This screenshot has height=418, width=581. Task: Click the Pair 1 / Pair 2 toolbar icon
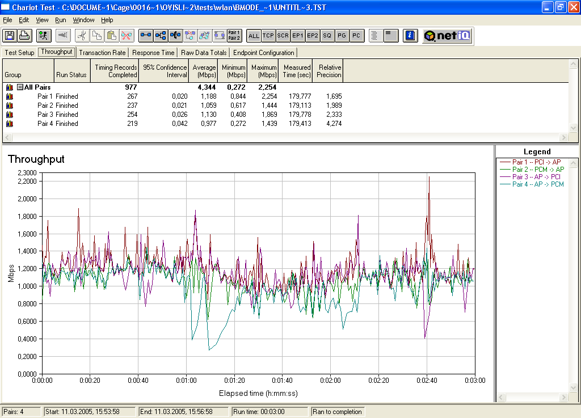coord(234,36)
